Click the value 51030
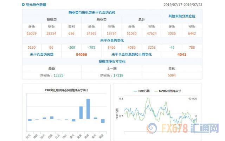The width and height of the screenshot is (225, 141). (132, 33)
